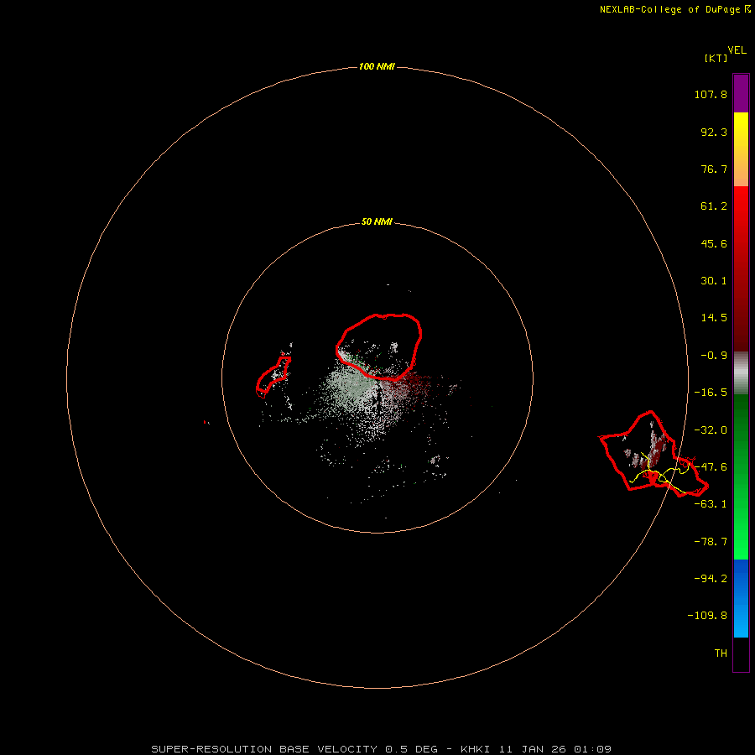Click the 61.2 legend value
755x755 pixels.
[x=714, y=206]
